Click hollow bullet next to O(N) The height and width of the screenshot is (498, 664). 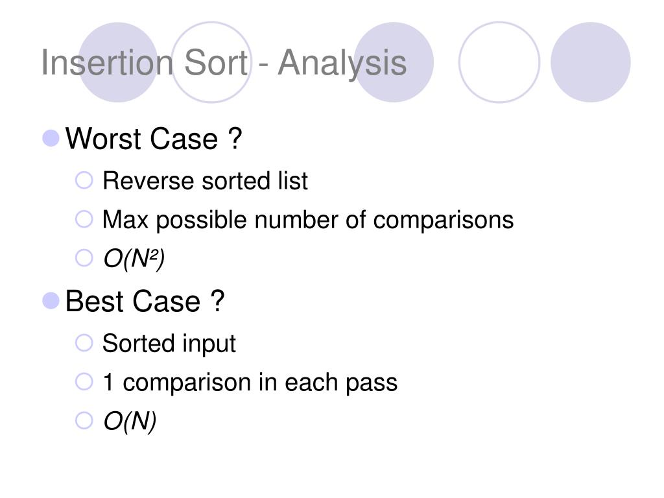pyautogui.click(x=84, y=420)
